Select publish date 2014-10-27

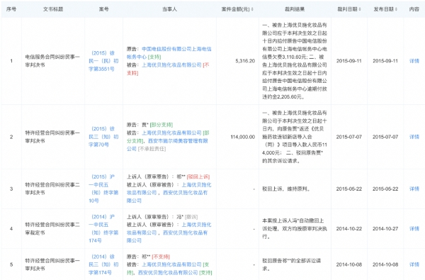click(x=385, y=228)
